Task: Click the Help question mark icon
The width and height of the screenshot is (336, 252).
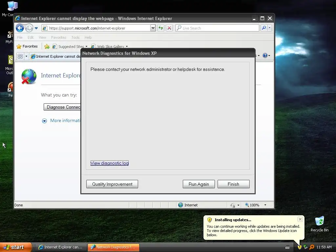Action: (265, 55)
